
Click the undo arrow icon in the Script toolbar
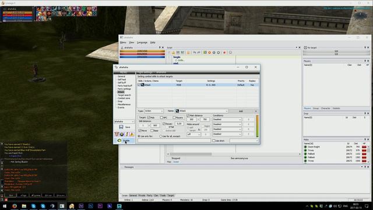[x=194, y=52]
